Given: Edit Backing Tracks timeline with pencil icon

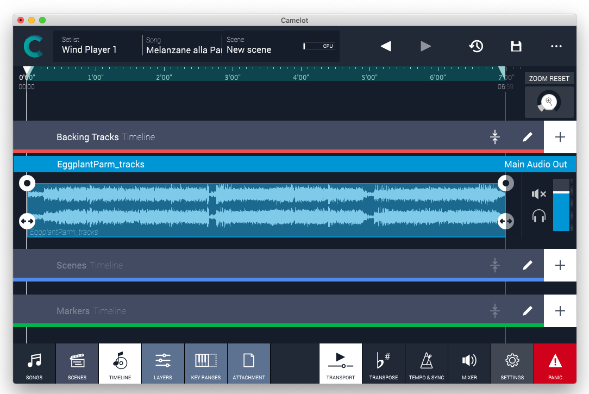Looking at the screenshot, I should tap(527, 137).
